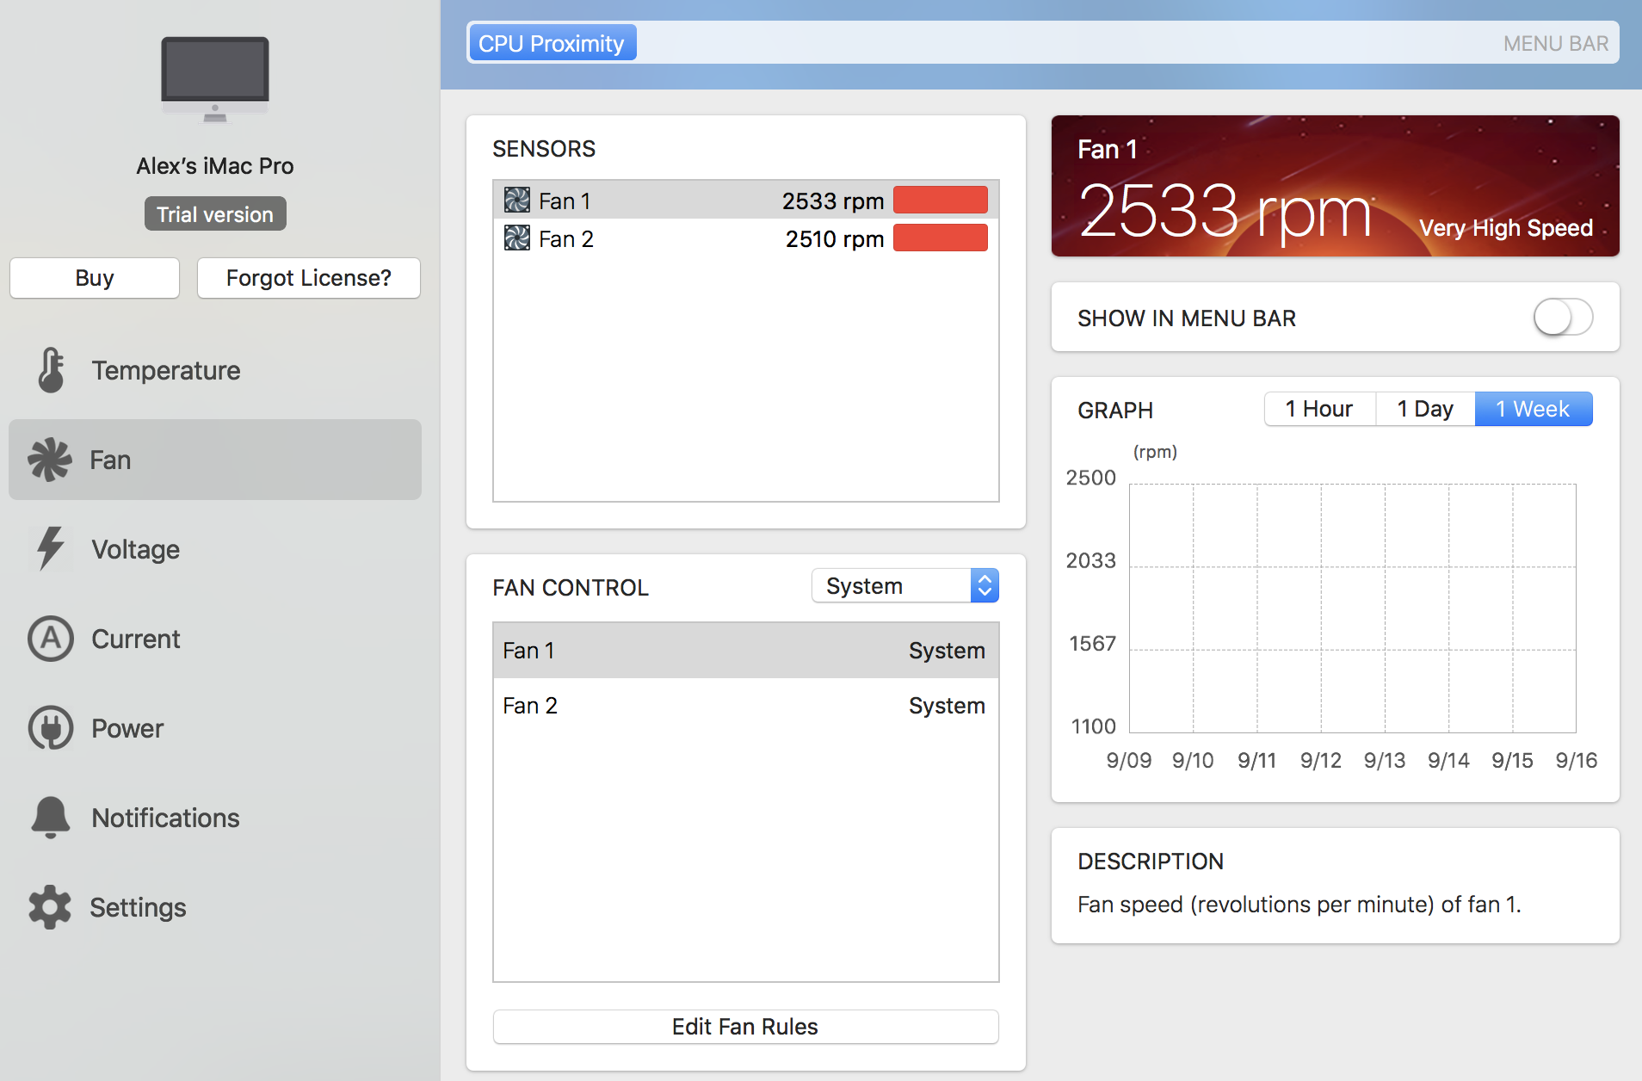Screen dimensions: 1642x1081
Task: Click the fan 1 description text
Action: (x=1299, y=905)
